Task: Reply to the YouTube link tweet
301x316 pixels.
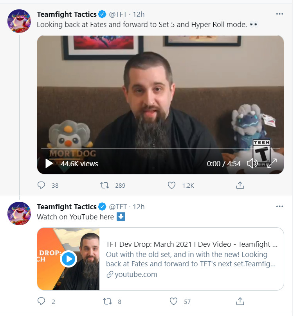Action: point(41,301)
